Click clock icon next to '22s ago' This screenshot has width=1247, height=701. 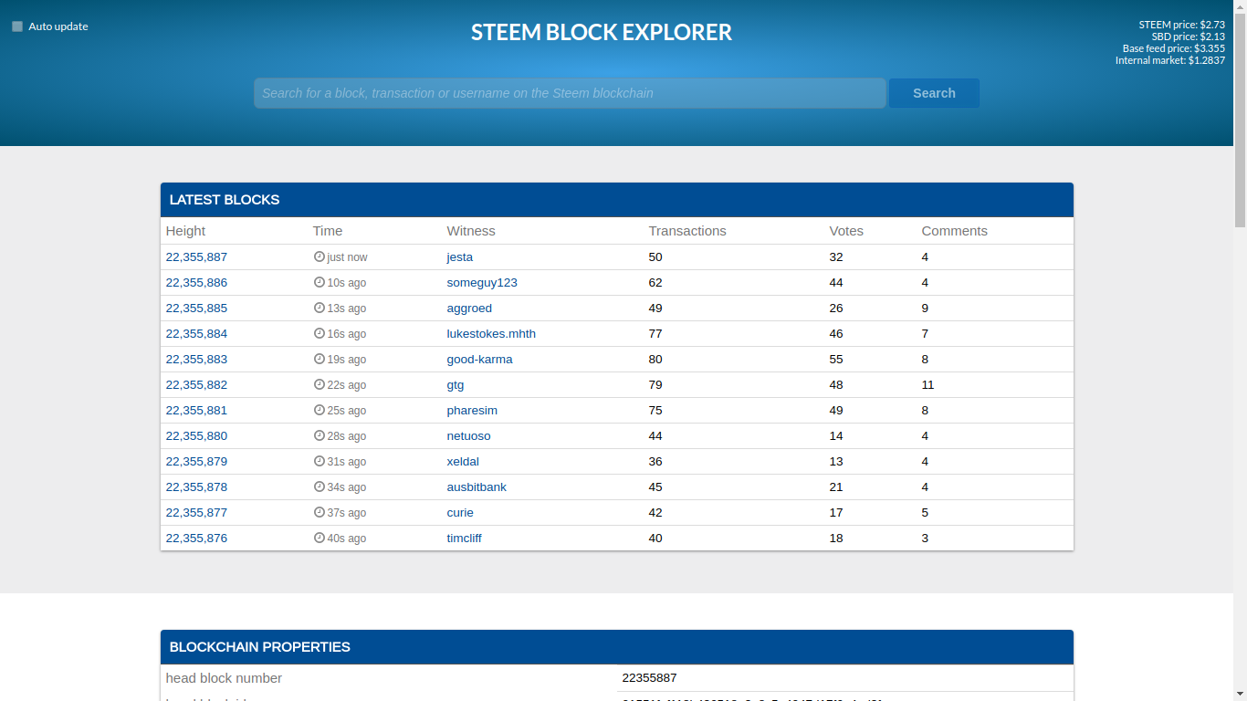point(319,385)
